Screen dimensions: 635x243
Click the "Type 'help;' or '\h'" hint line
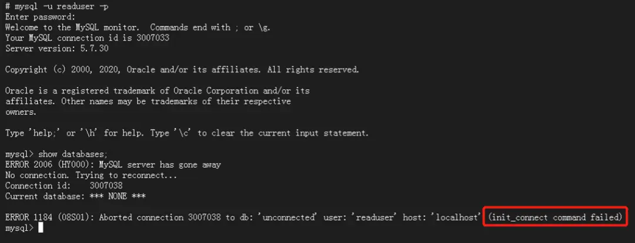tap(187, 133)
